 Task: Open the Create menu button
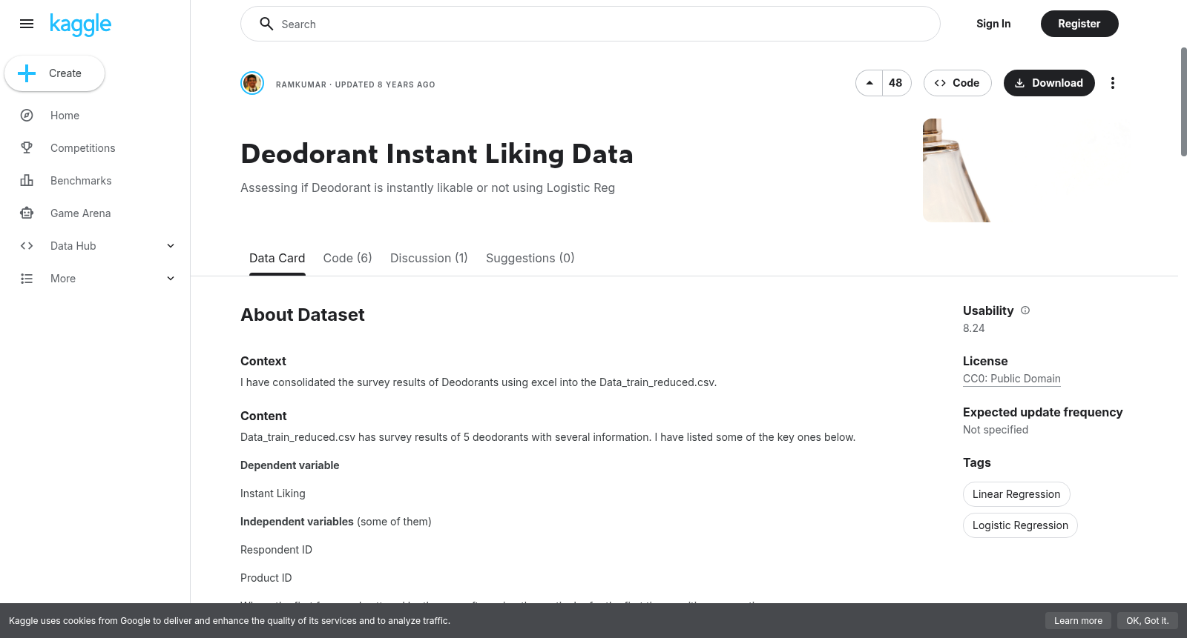pos(55,73)
